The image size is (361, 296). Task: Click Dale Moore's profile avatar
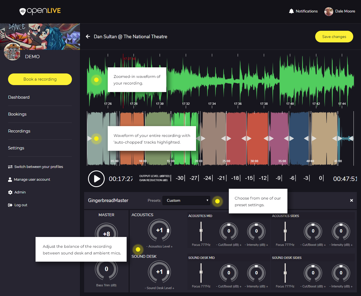[x=329, y=12]
